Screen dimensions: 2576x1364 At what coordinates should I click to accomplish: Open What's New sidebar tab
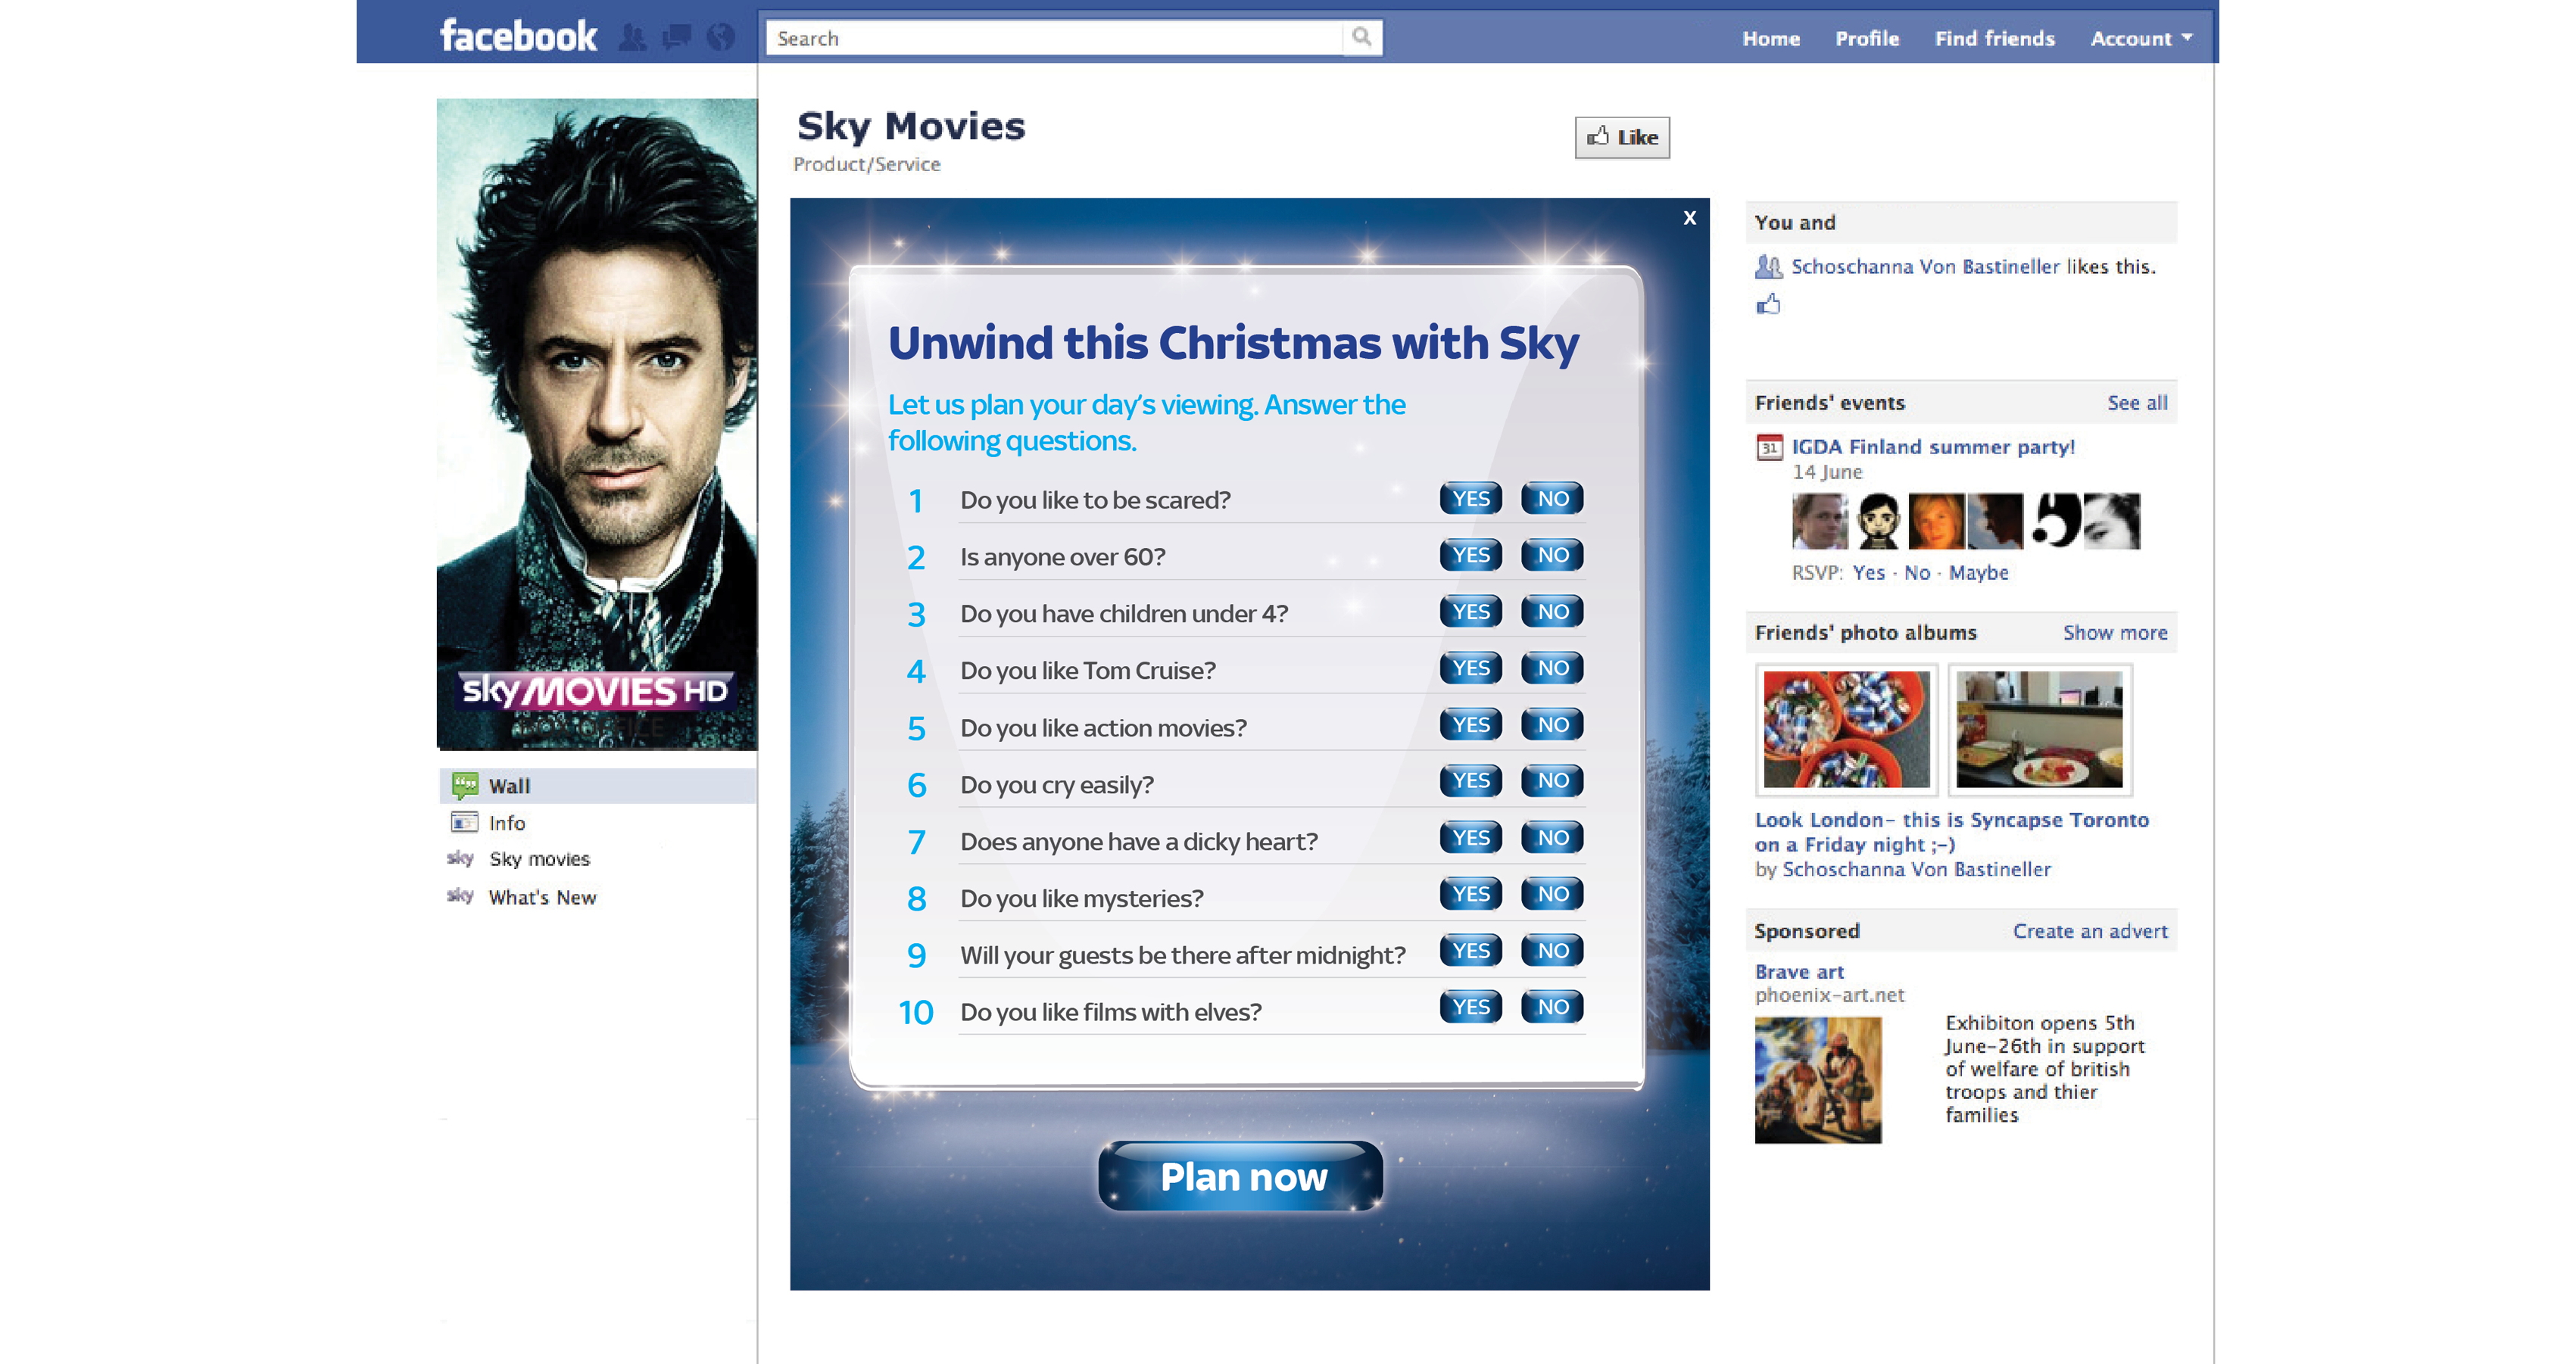tap(541, 898)
